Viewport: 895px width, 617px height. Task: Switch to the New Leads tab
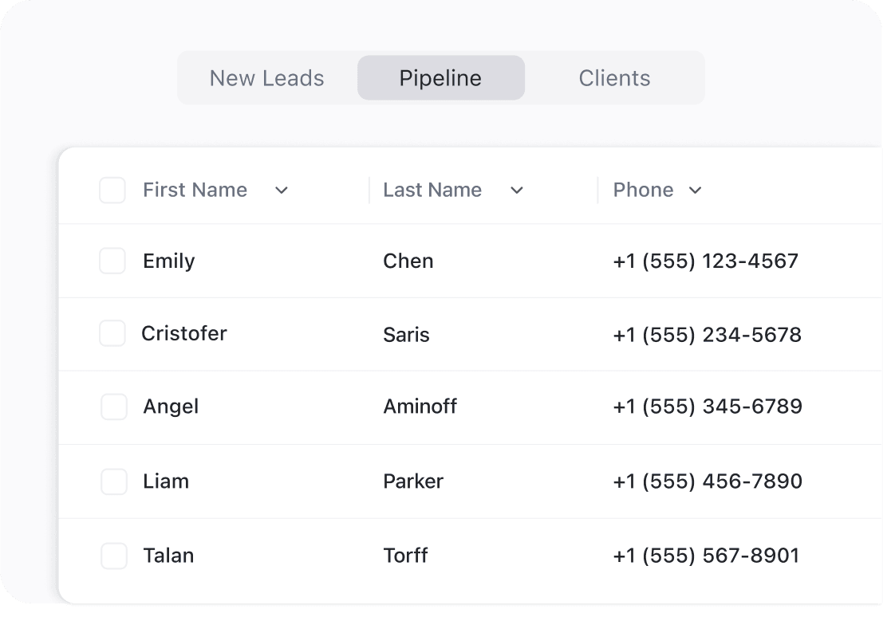click(x=266, y=77)
